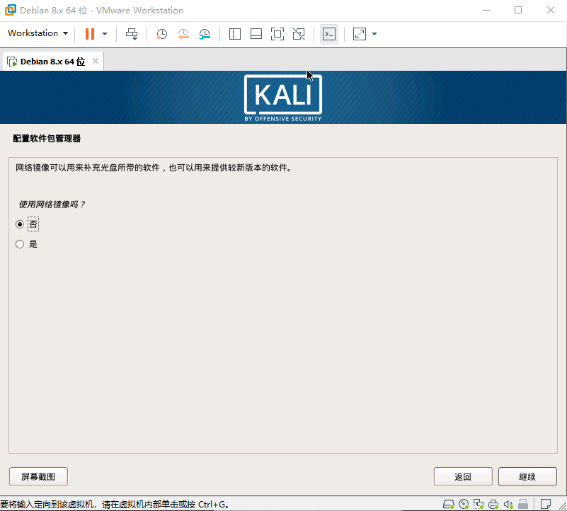Screen dimensions: 567x511
Task: Click the stretch guest display icon
Action: [x=360, y=34]
